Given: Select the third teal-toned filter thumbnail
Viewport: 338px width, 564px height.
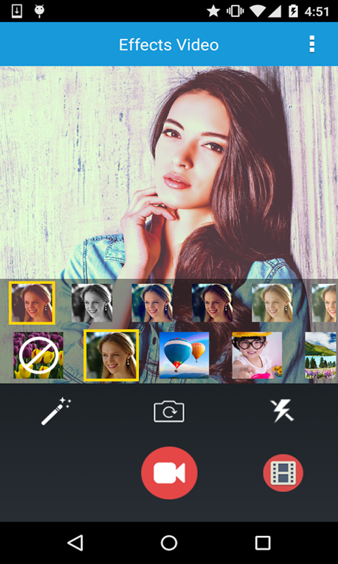Looking at the screenshot, I should (x=152, y=303).
